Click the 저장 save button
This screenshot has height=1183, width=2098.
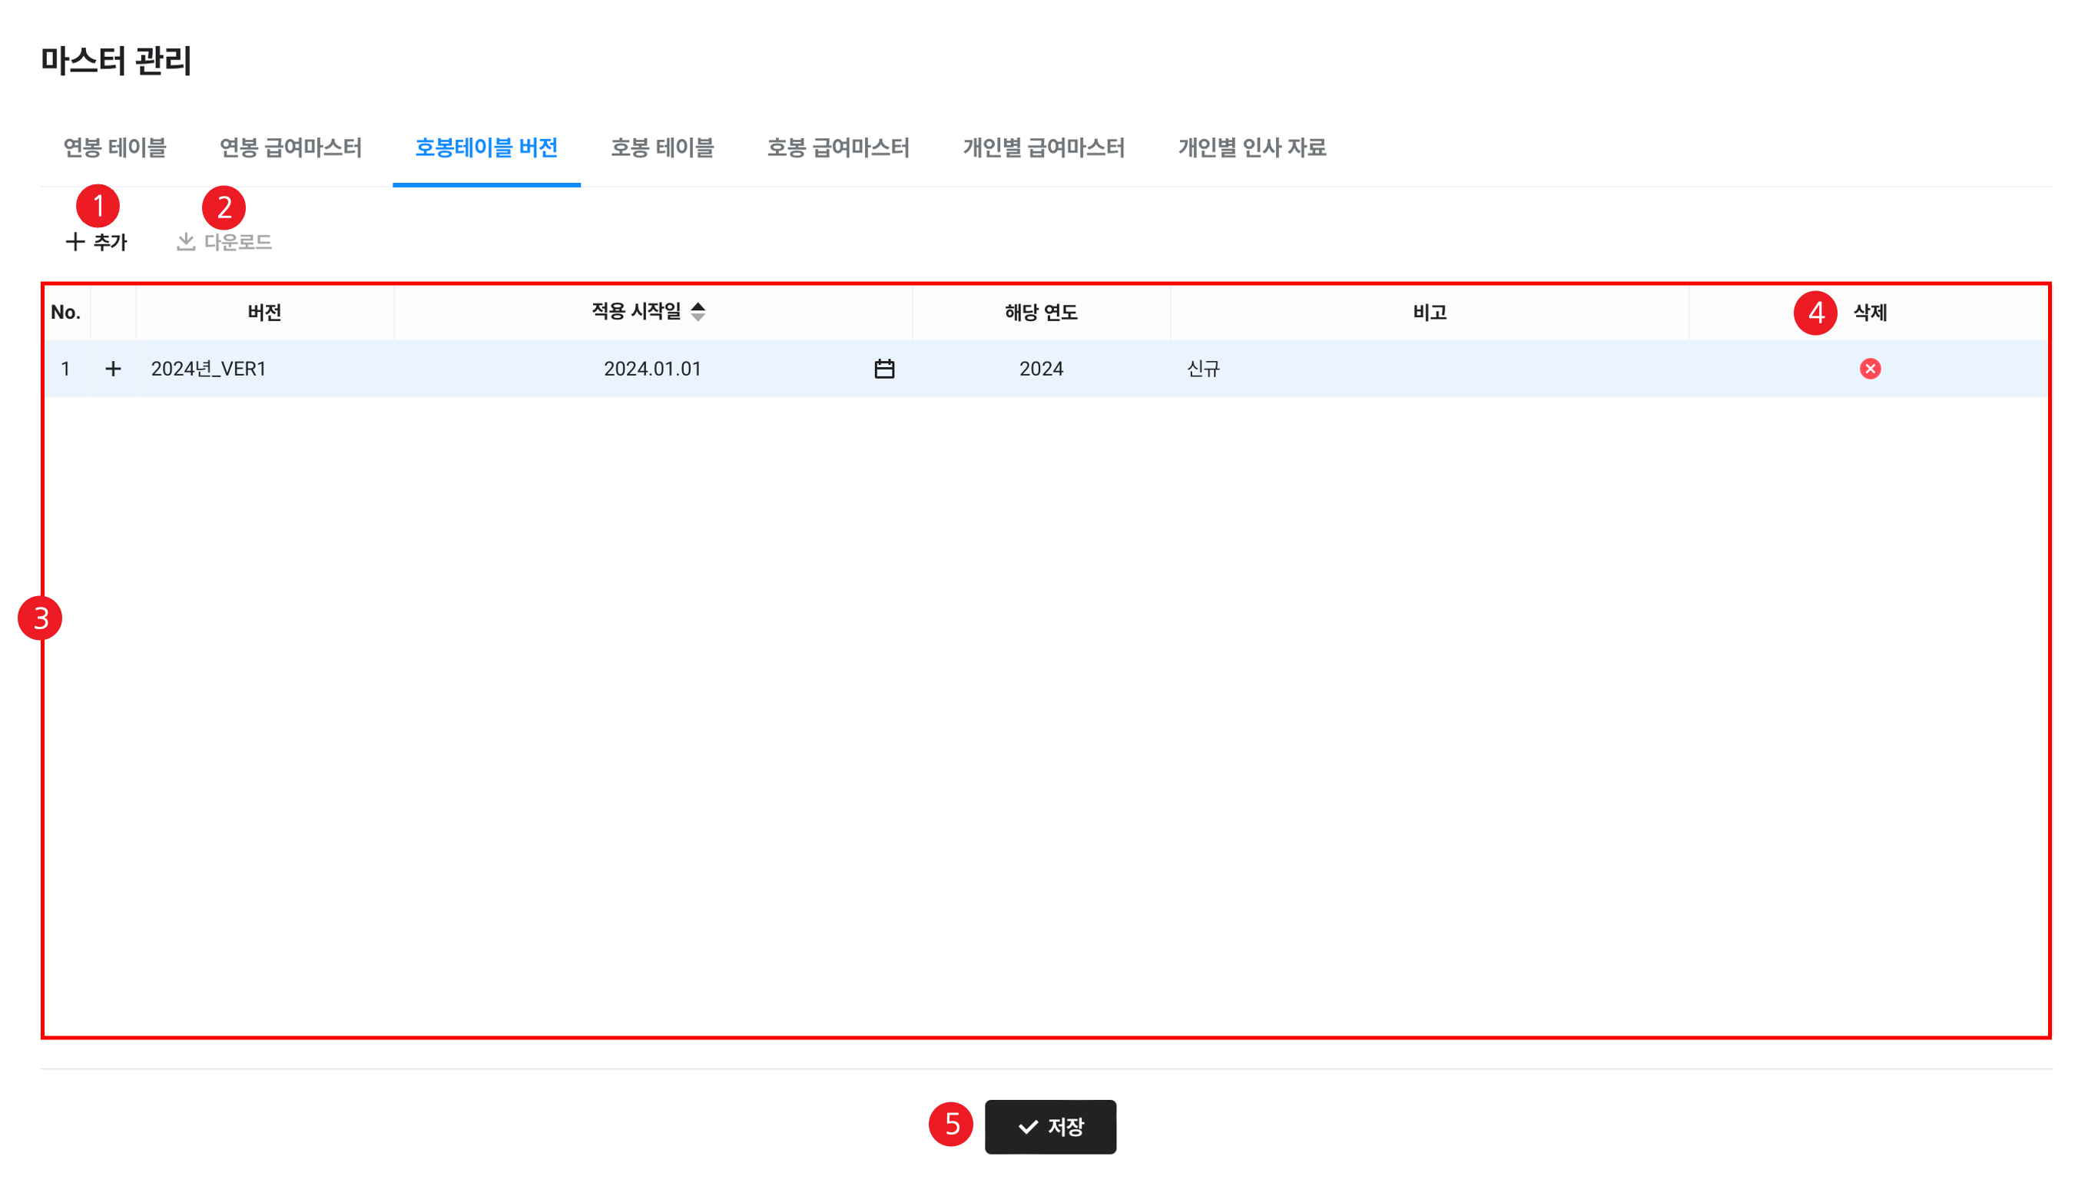pos(1050,1126)
